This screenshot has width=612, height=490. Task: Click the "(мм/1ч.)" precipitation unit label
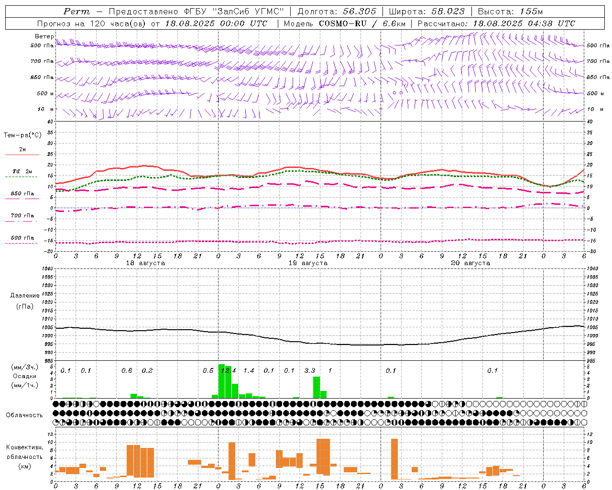(25, 385)
